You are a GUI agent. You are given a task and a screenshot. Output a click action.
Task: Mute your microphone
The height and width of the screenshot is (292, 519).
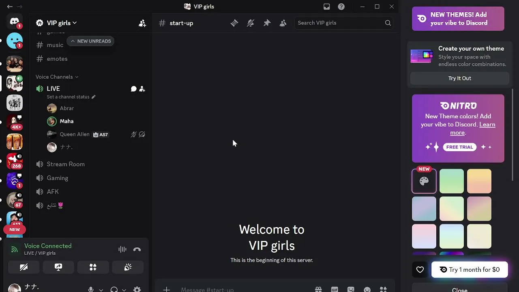pyautogui.click(x=91, y=290)
